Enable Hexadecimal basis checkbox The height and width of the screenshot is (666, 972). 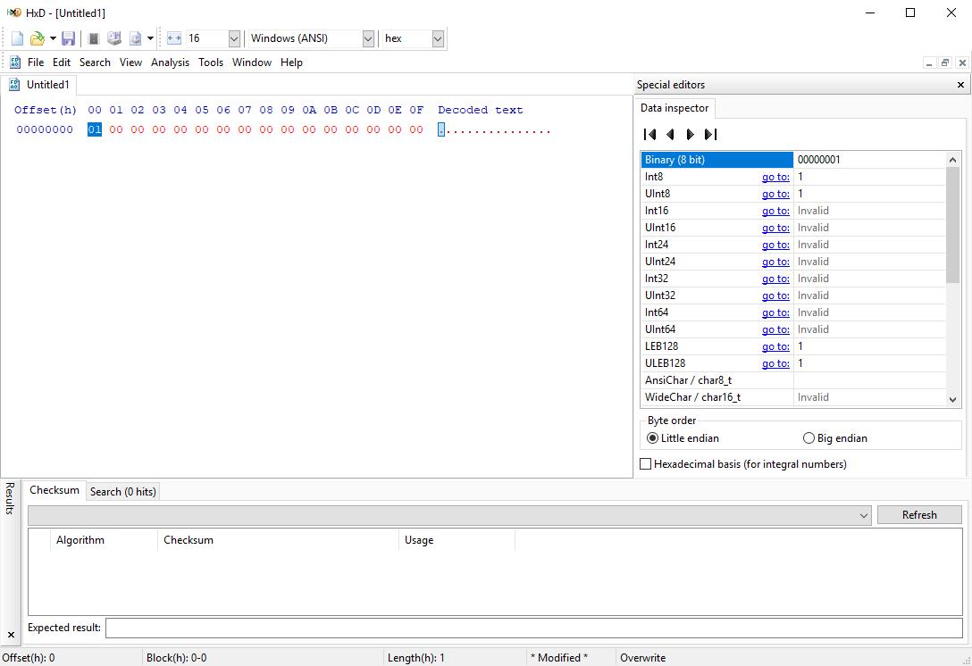pos(646,464)
